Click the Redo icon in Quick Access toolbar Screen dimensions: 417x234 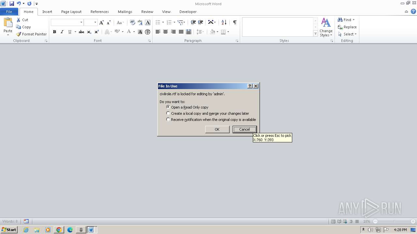coord(29,4)
